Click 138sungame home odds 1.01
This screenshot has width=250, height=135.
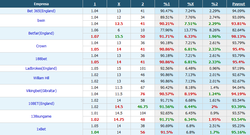(95, 113)
